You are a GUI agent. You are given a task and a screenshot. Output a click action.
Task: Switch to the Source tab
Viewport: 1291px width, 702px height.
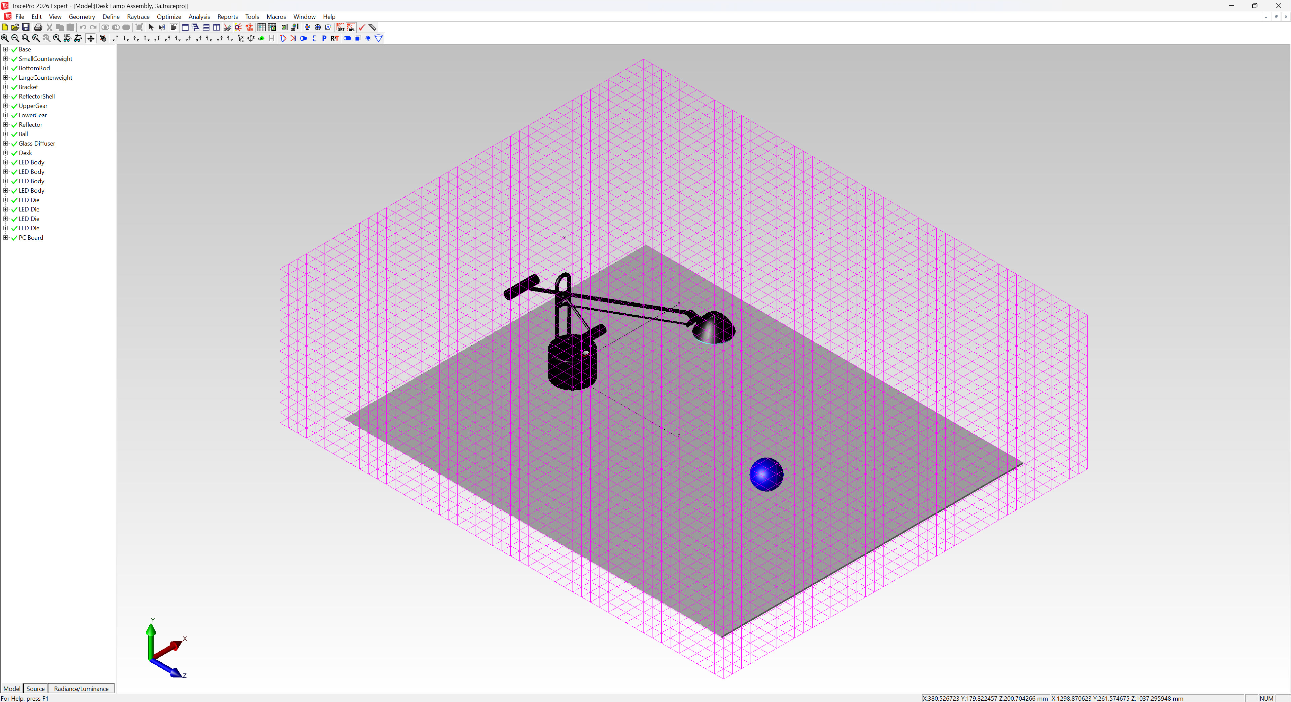click(x=36, y=689)
